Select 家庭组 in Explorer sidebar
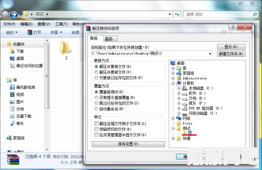The image size is (262, 170). pos(19,138)
